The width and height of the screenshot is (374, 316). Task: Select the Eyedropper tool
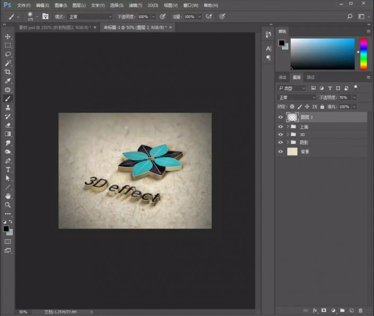point(7,81)
